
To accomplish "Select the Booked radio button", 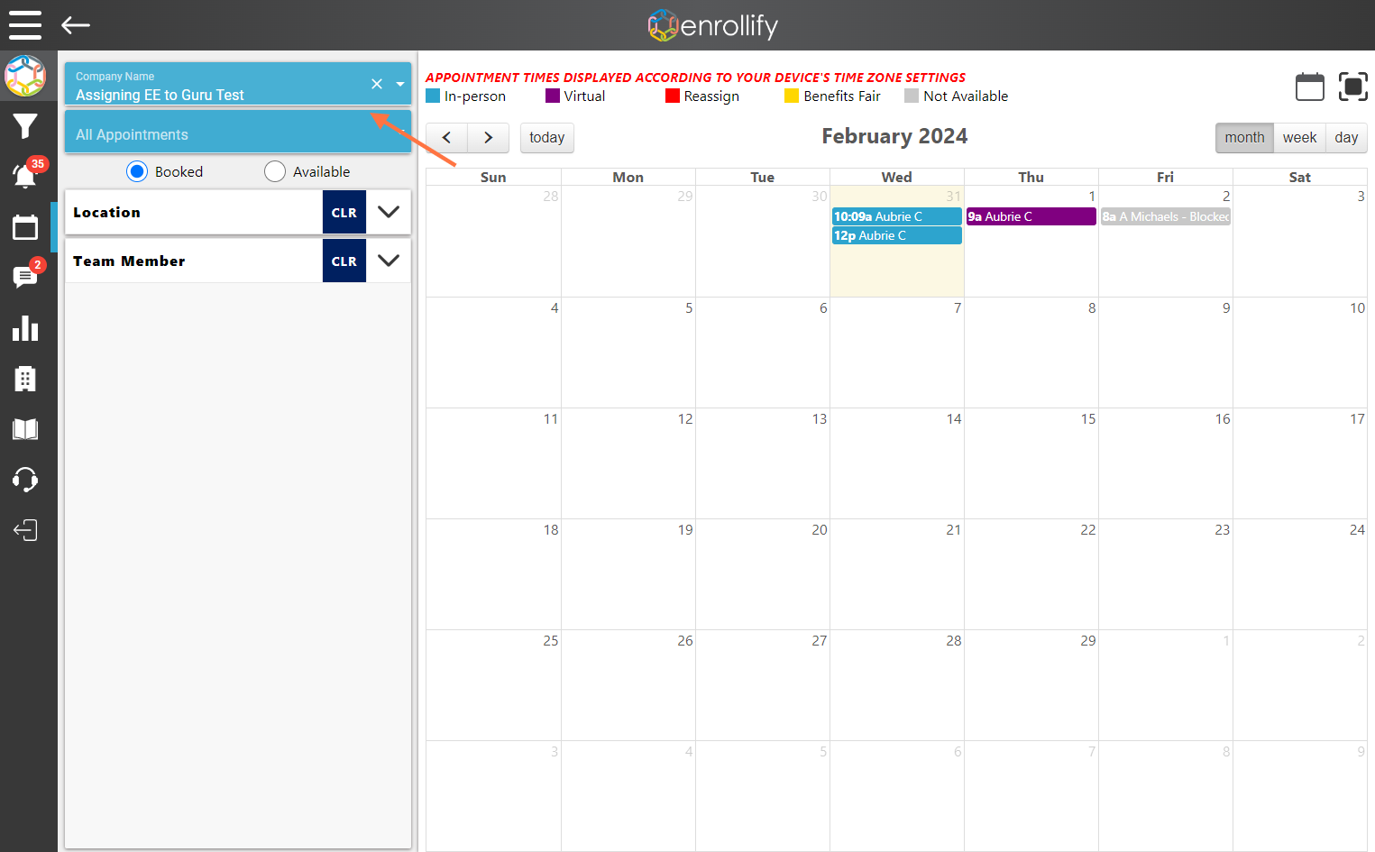I will pyautogui.click(x=137, y=171).
